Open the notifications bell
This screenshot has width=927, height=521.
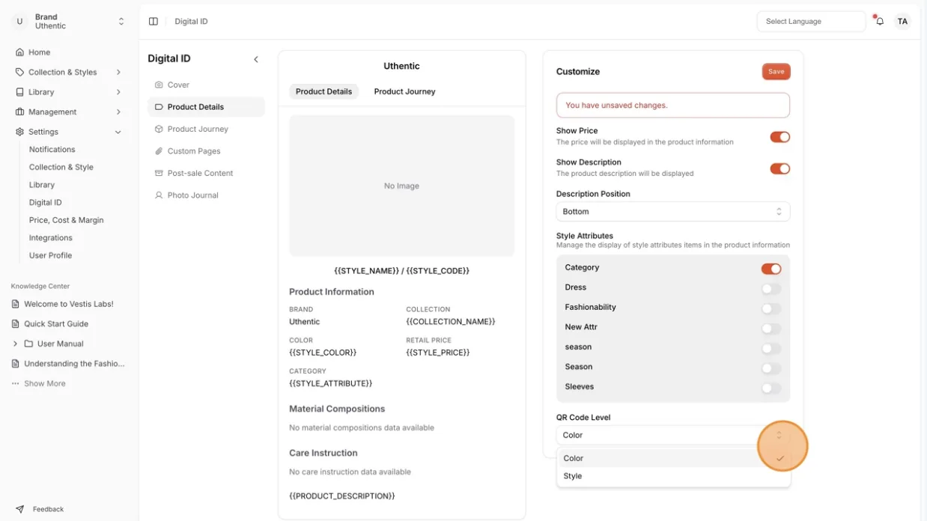[880, 22]
